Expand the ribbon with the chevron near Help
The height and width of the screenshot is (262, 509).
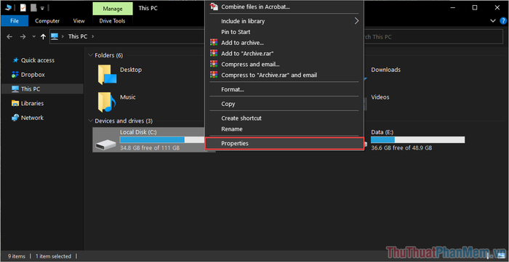494,21
